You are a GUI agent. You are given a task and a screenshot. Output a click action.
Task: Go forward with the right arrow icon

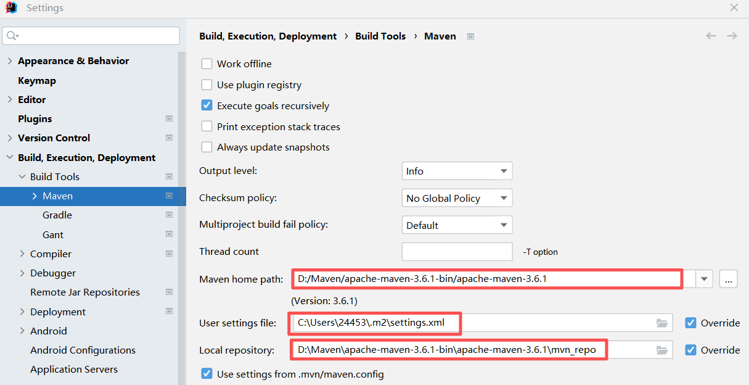tap(732, 36)
